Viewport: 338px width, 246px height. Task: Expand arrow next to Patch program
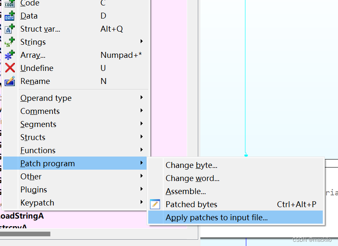(141, 163)
